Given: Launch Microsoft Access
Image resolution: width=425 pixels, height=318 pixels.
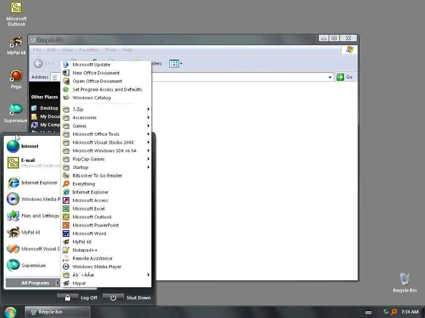Looking at the screenshot, I should coord(106,200).
